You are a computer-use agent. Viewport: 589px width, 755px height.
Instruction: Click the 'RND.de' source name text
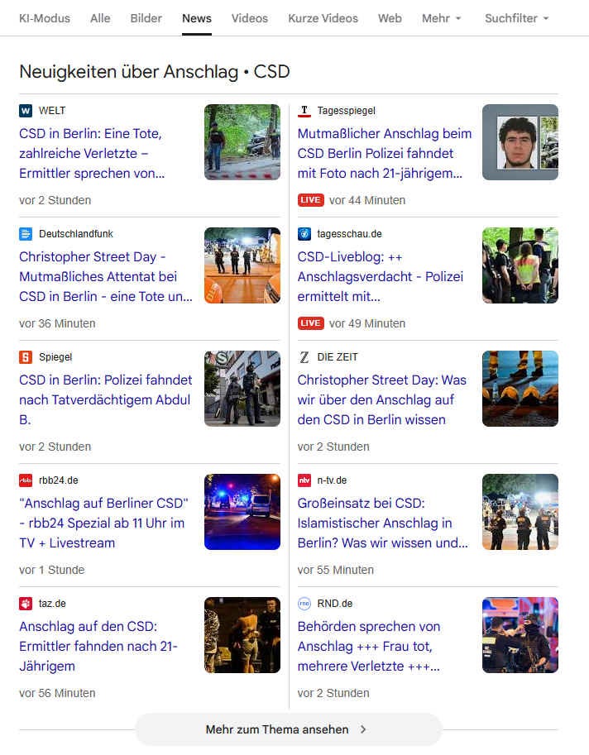[x=335, y=604]
